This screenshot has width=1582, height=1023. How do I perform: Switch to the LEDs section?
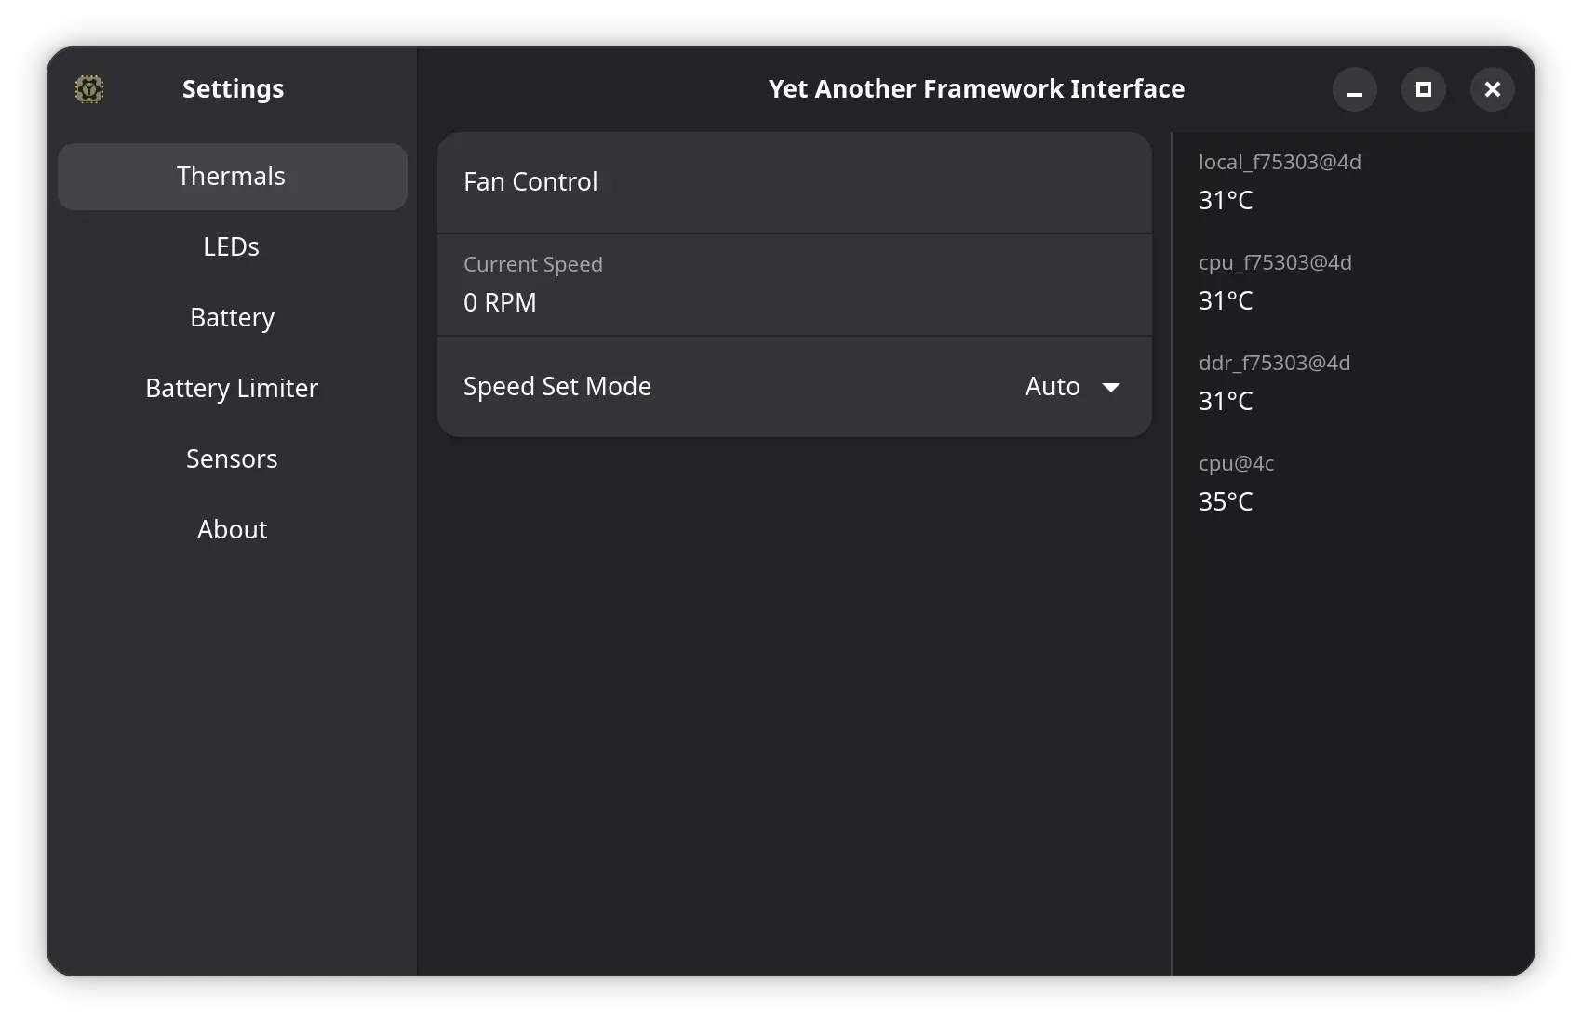pyautogui.click(x=232, y=246)
